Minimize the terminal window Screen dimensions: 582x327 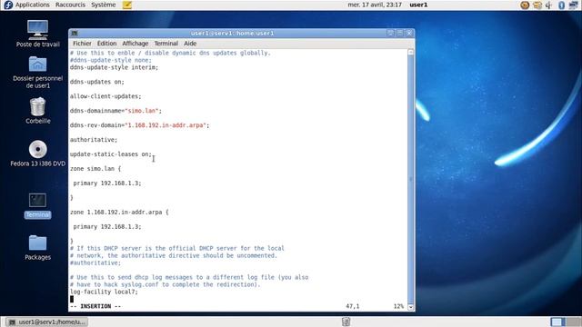(x=390, y=33)
